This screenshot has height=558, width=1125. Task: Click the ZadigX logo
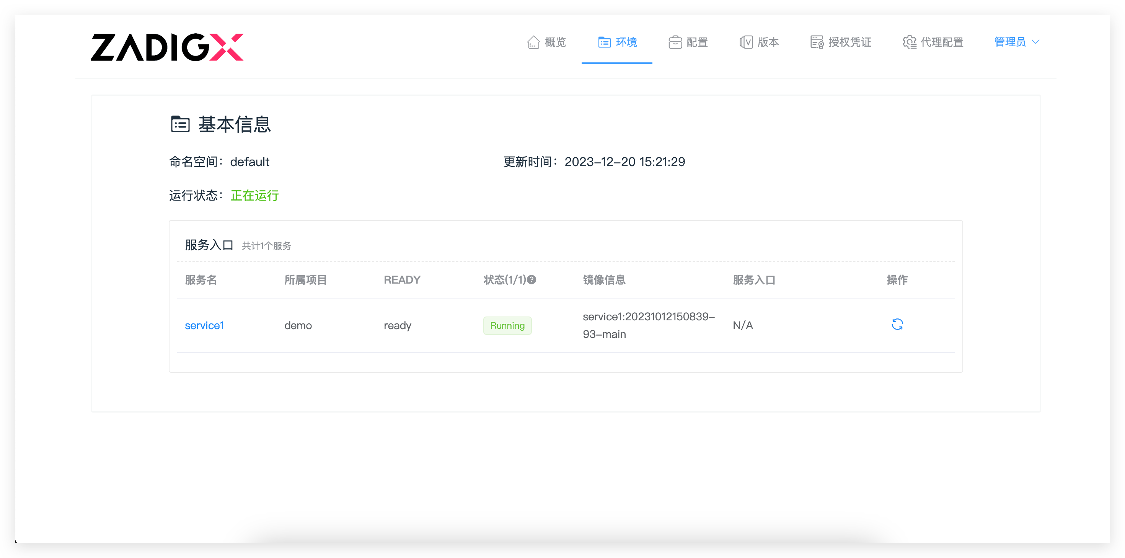tap(166, 47)
